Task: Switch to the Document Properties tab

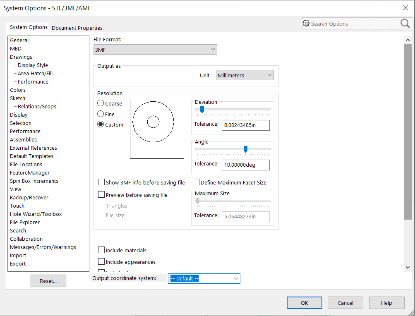Action: point(77,28)
